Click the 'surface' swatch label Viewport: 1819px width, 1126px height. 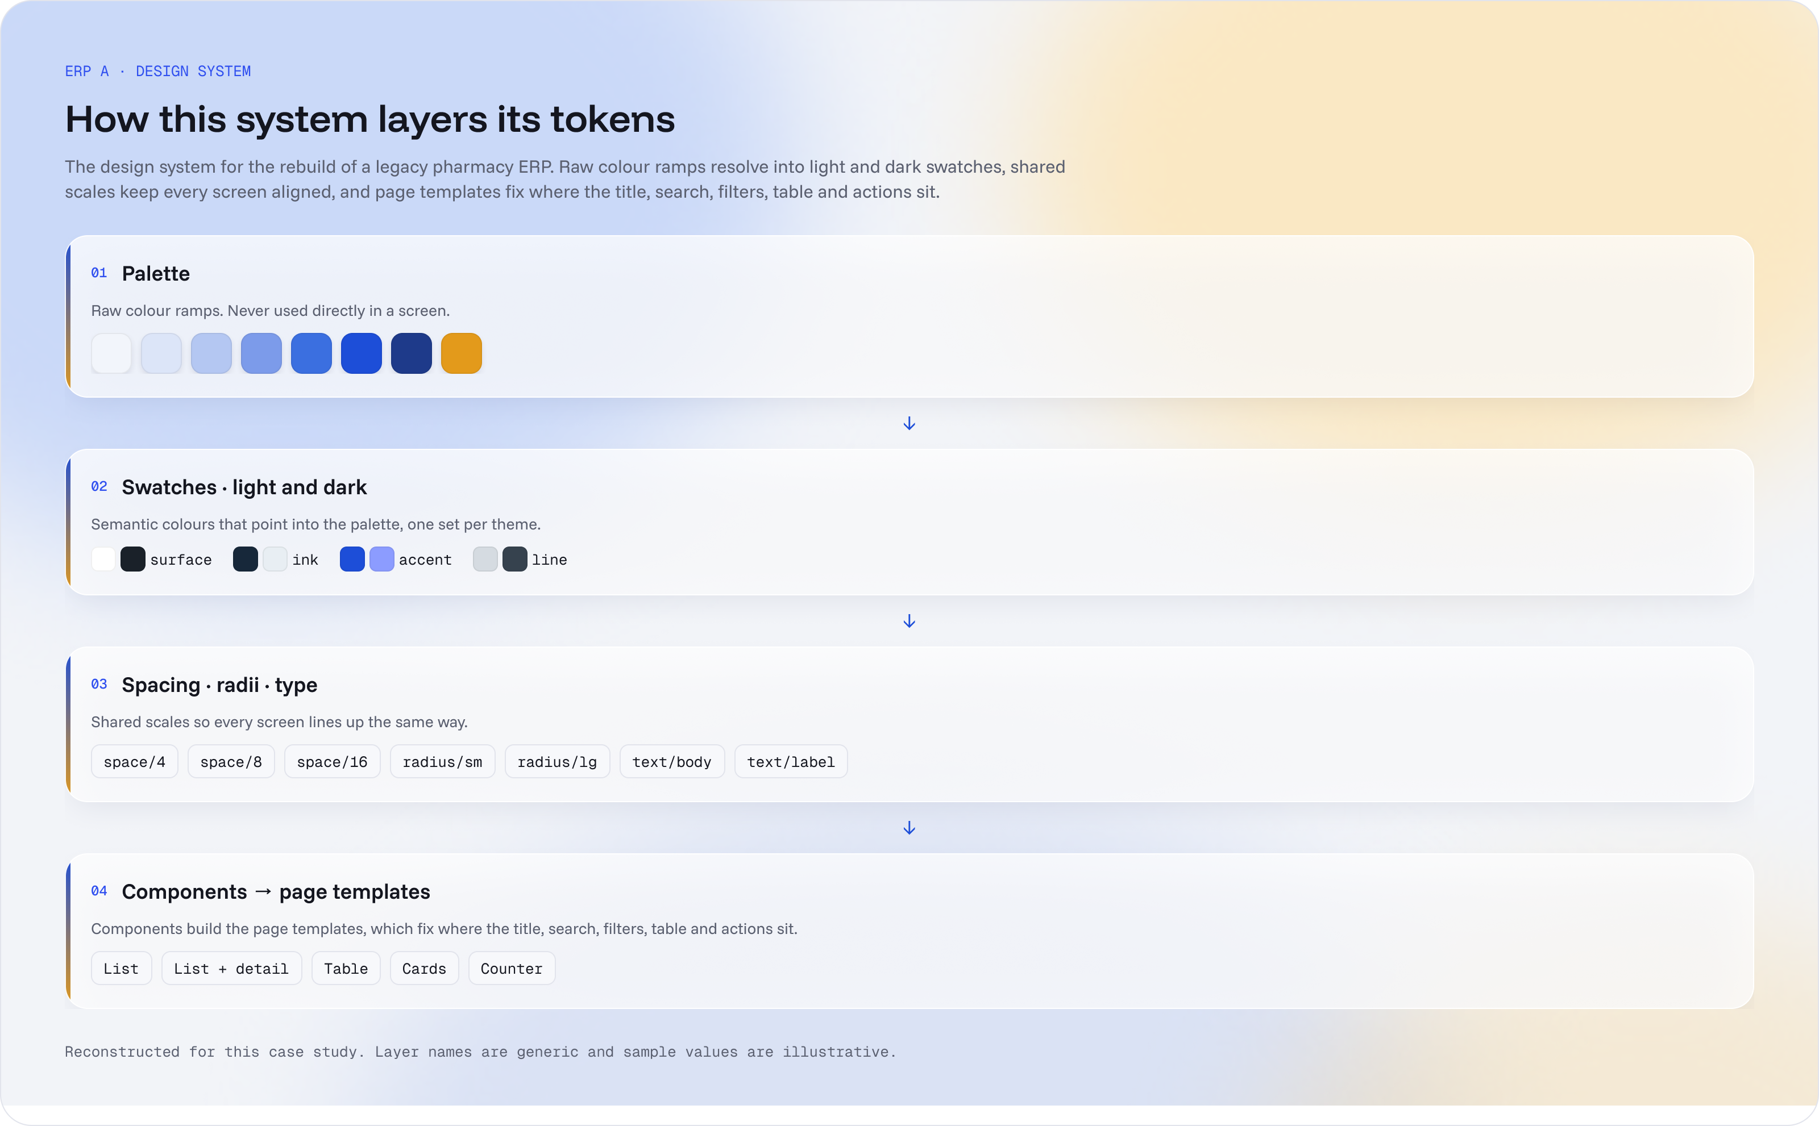(x=181, y=560)
